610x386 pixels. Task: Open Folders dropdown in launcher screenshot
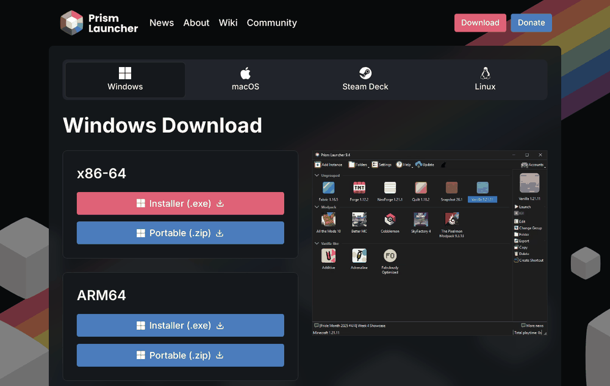click(358, 165)
